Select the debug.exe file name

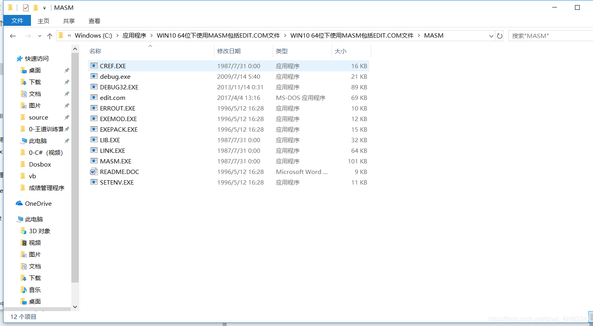click(x=115, y=76)
